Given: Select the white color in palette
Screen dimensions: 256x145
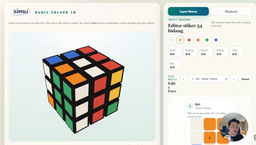Looking at the screenshot, I should (171, 40).
